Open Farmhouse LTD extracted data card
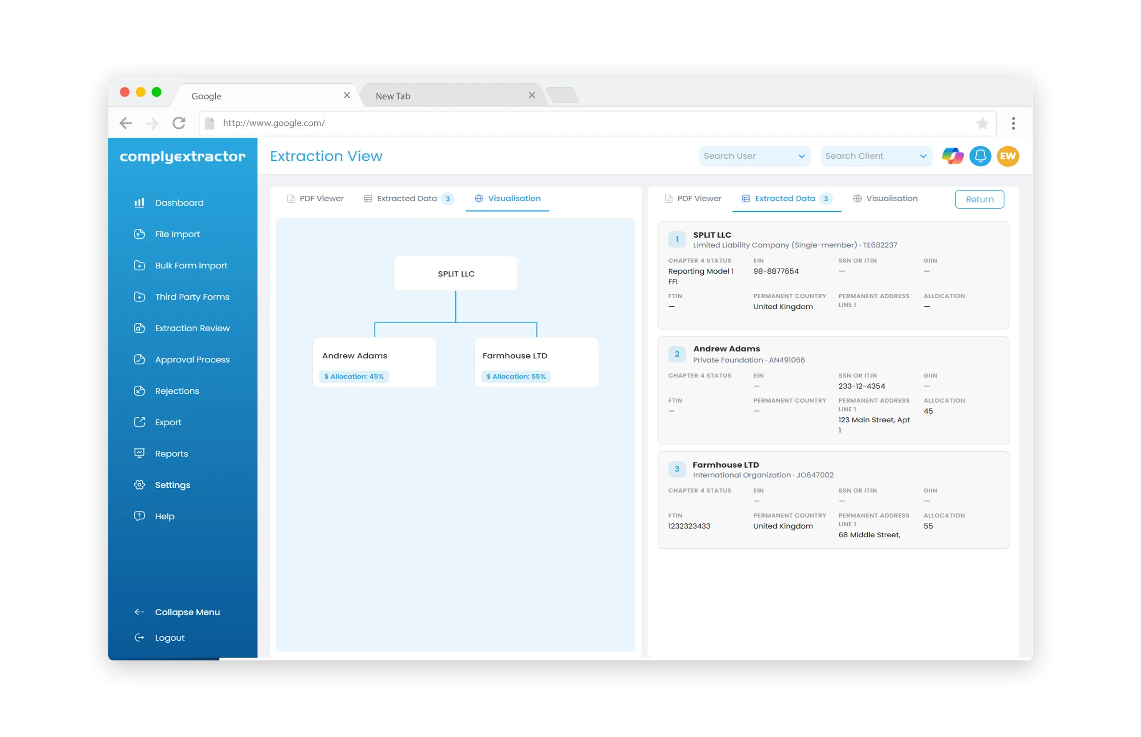Screen dimensions: 1141x737 [833, 500]
